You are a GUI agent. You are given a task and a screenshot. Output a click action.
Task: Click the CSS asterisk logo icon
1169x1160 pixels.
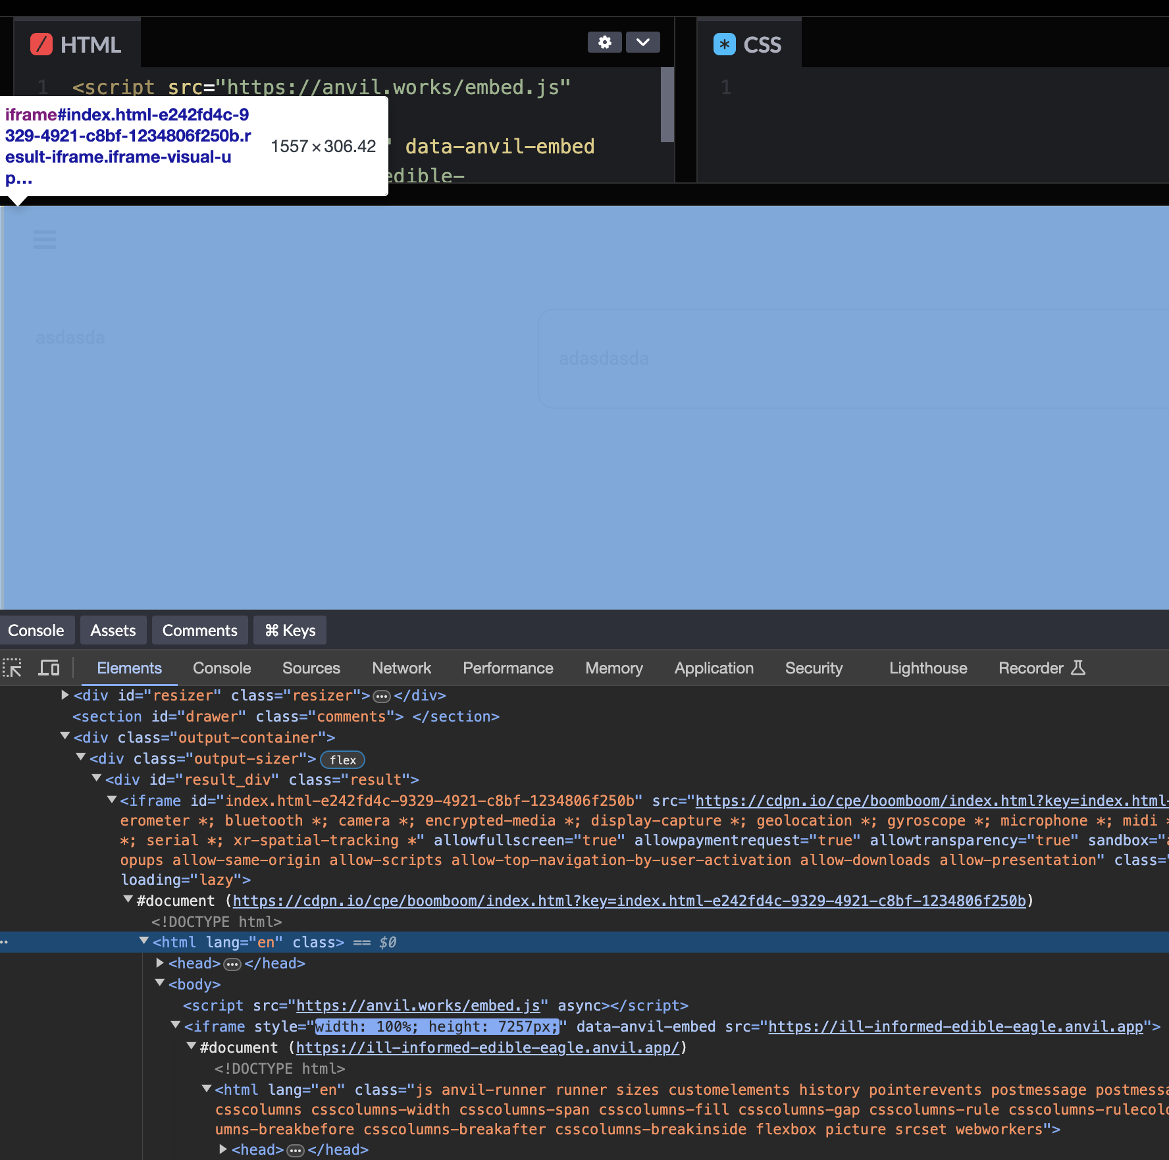(725, 45)
